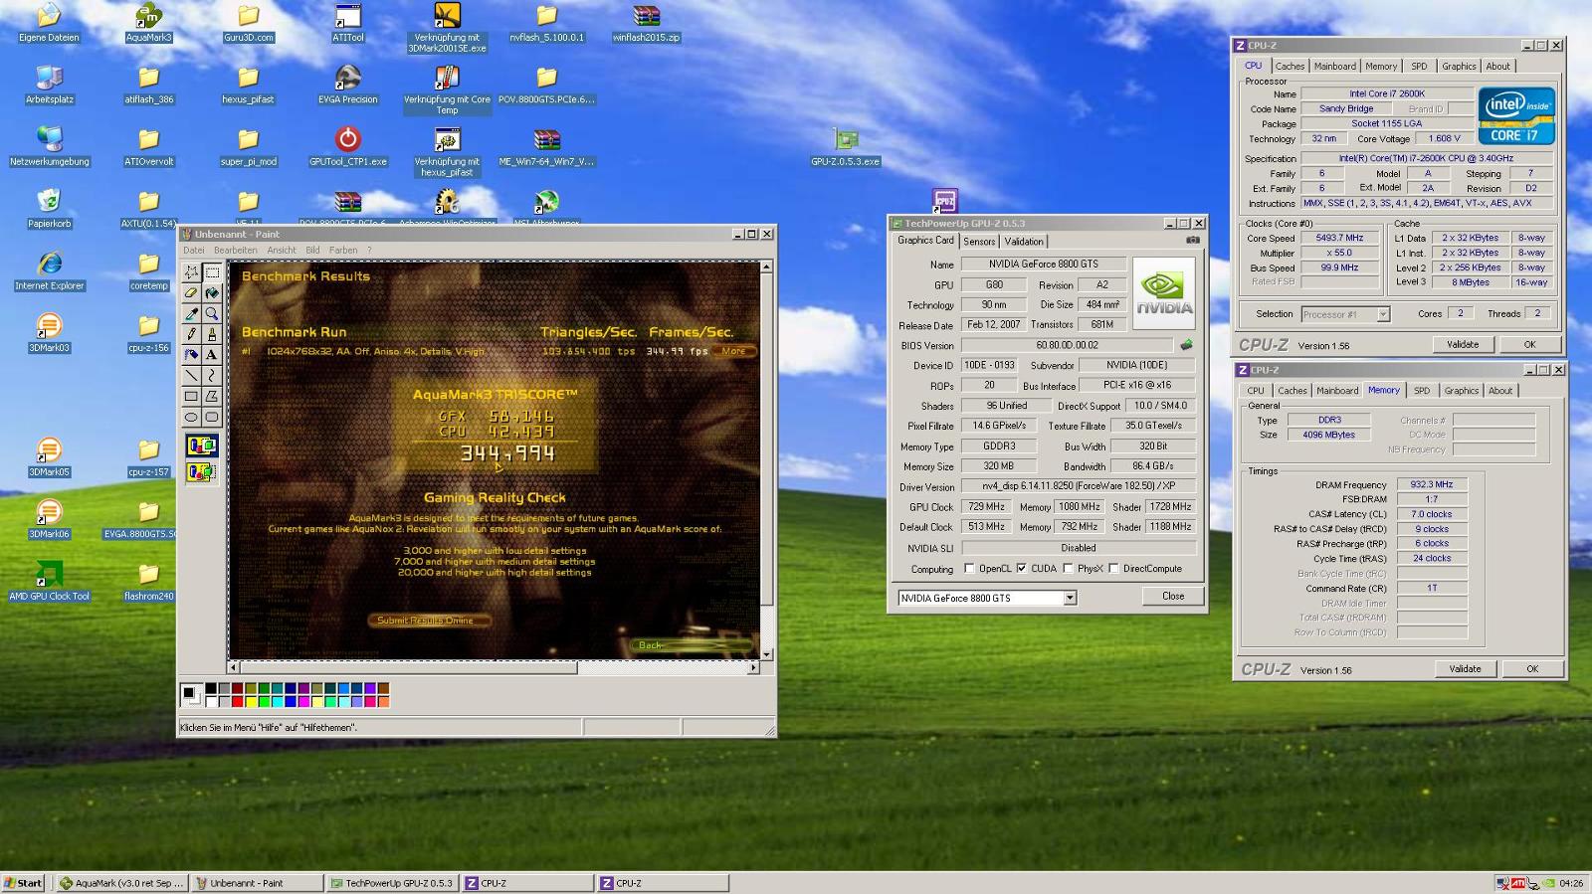Click the NVIDIA logo in GPU-Z

tap(1163, 293)
